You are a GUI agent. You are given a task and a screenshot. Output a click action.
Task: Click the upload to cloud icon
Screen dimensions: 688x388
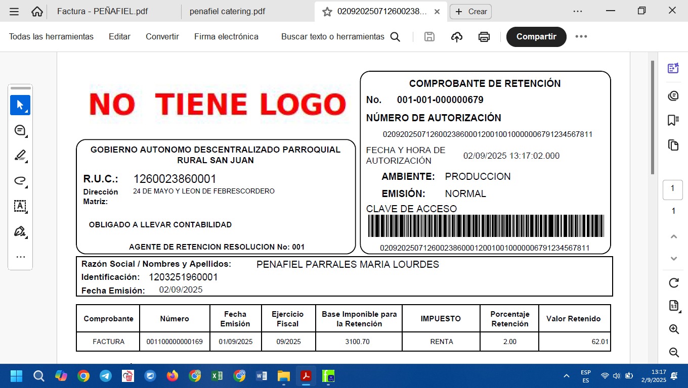tap(457, 37)
